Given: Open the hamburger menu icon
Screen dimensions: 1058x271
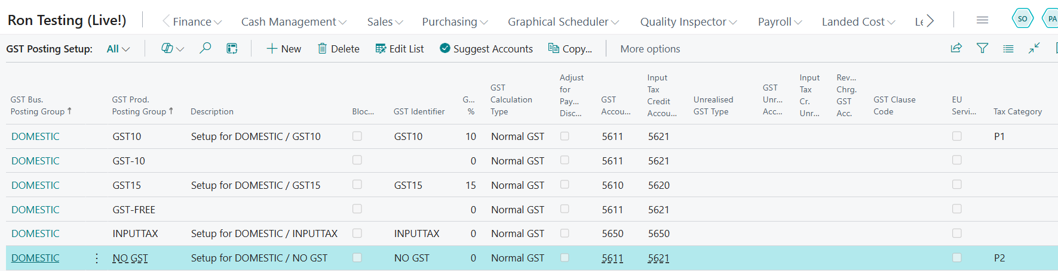Looking at the screenshot, I should click(x=982, y=20).
